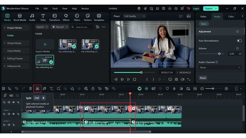Click the Import Media plus tile
Image resolution: width=246 pixels, height=138 pixels.
click(45, 44)
